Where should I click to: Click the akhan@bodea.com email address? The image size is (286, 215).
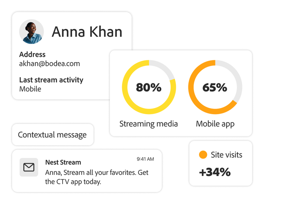pos(50,64)
